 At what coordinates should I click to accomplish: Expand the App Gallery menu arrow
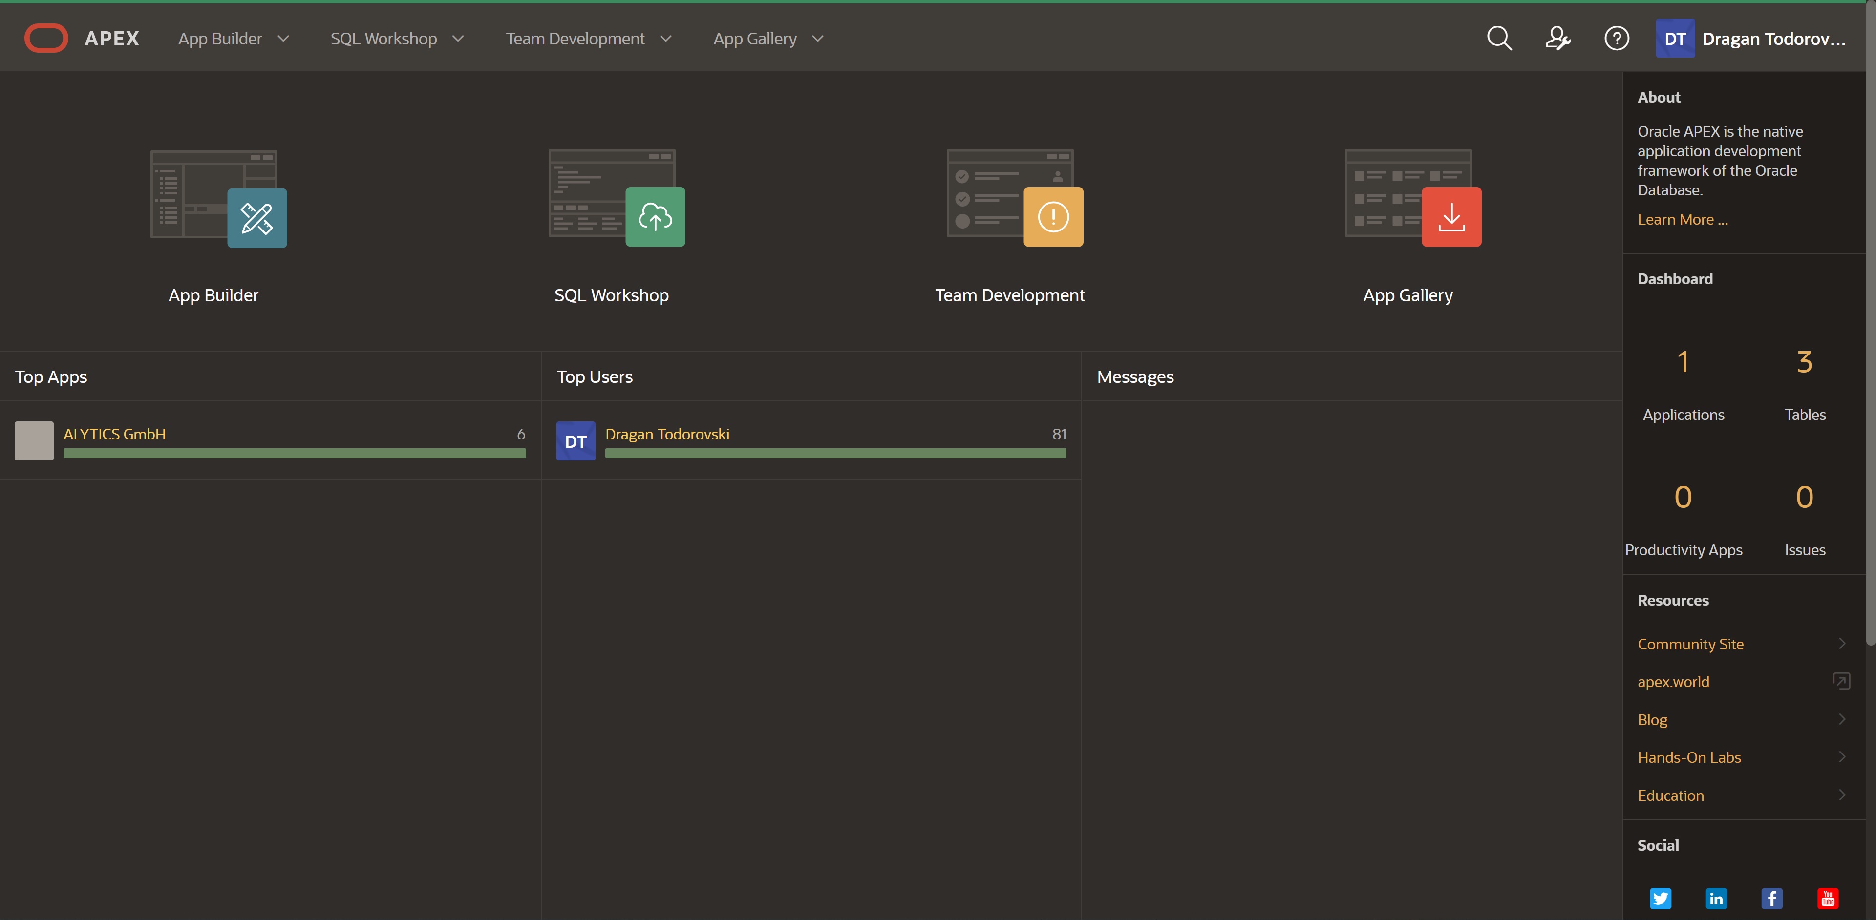click(818, 39)
